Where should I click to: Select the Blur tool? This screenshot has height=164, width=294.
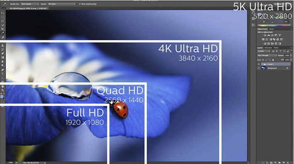pyautogui.click(x=2, y=61)
